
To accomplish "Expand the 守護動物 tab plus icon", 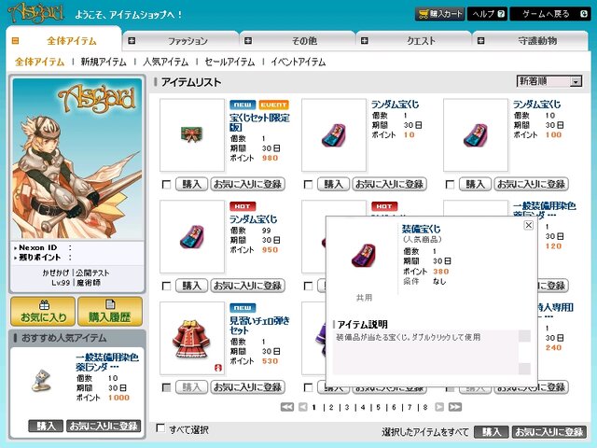I will (x=481, y=40).
